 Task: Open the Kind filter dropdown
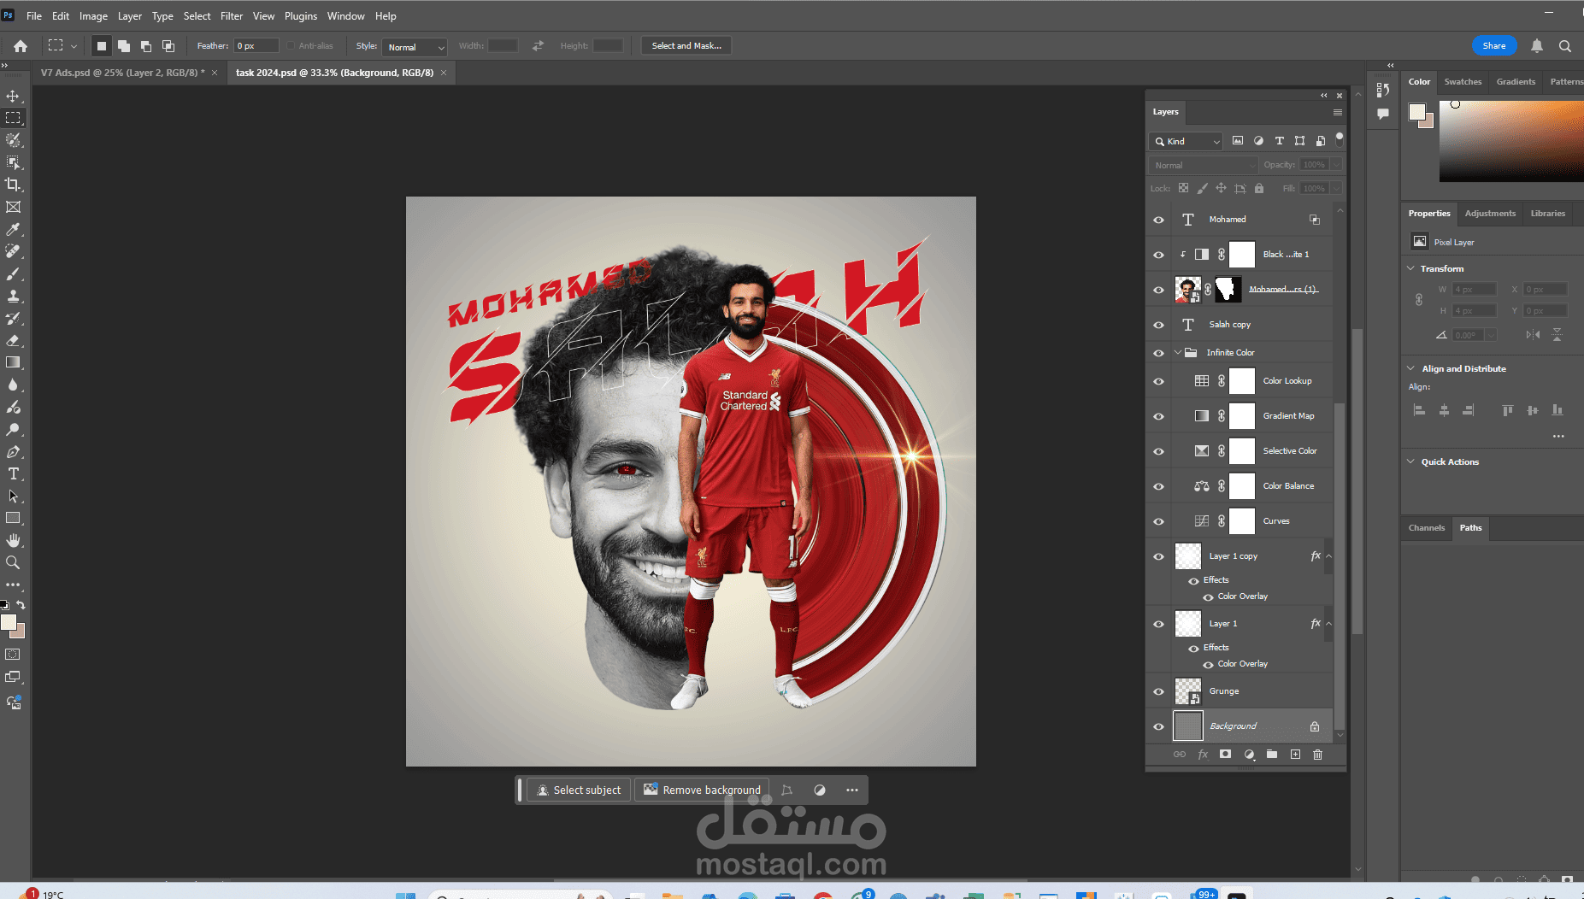1186,141
